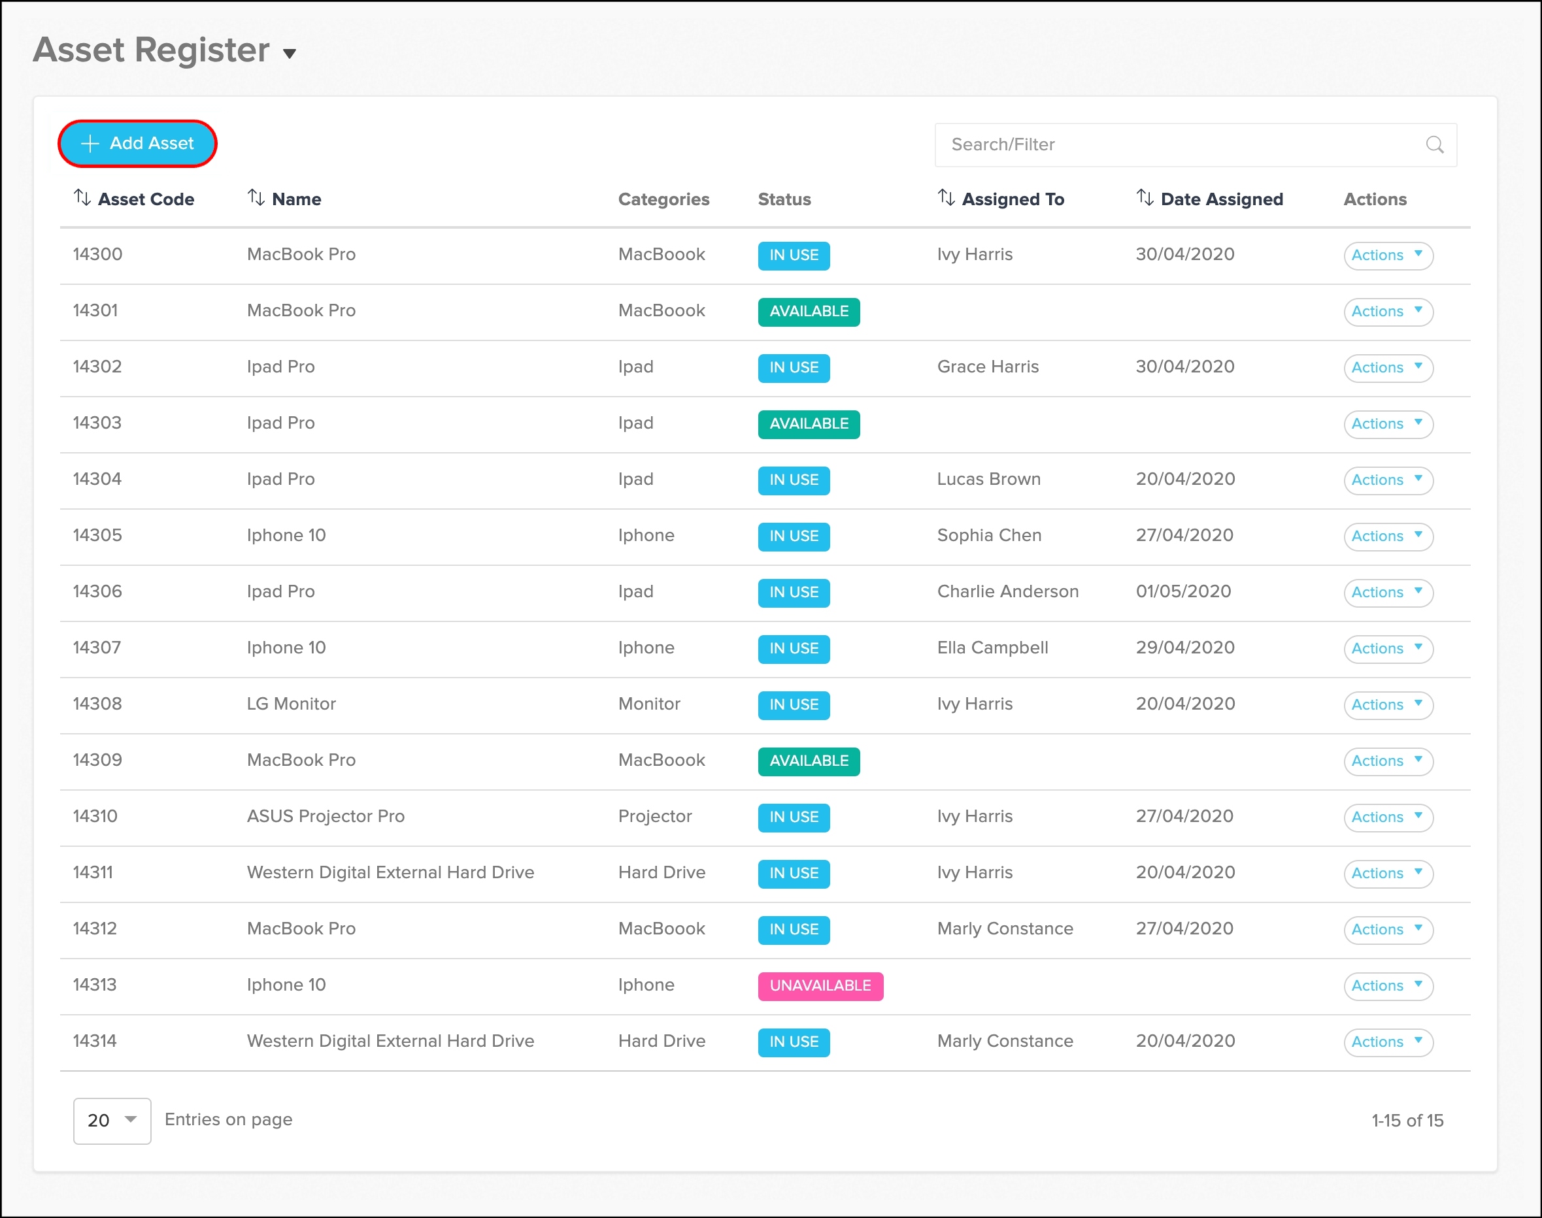Select the ASUS Projector Pro asset name
Viewport: 1542px width, 1218px height.
(x=326, y=815)
